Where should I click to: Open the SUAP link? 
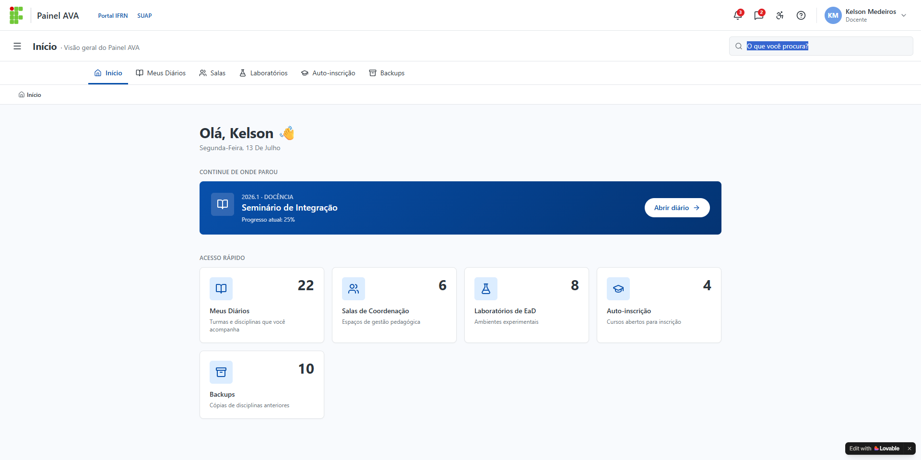click(x=144, y=16)
